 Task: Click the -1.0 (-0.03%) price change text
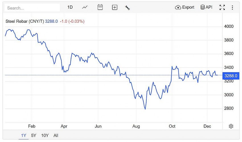[72, 21]
